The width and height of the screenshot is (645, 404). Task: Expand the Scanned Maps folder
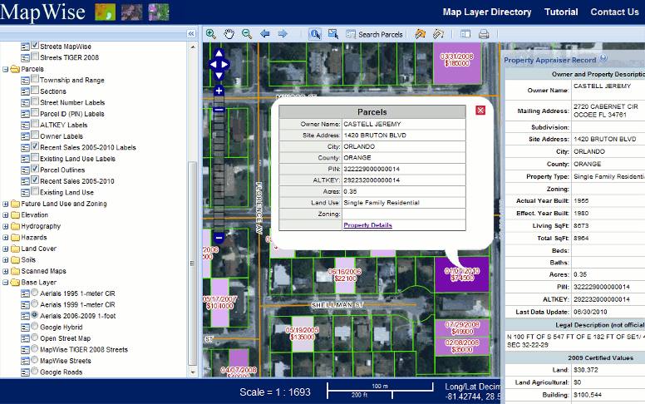point(5,271)
